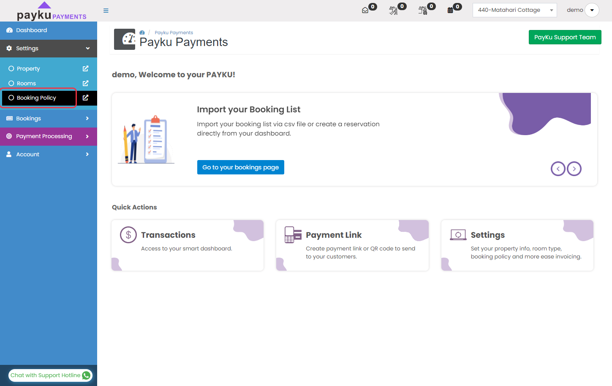The height and width of the screenshot is (386, 612).
Task: Click the Settings gear icon in sidebar
Action: point(9,49)
